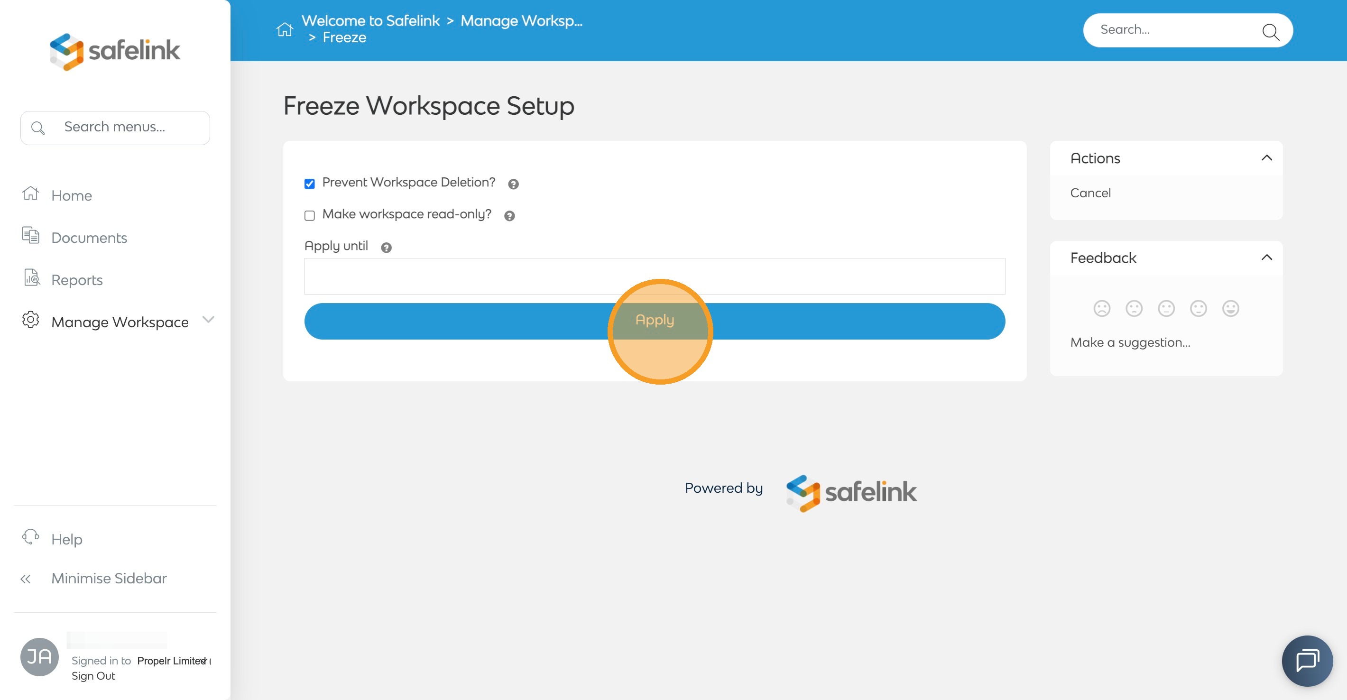
Task: Uncheck Prevent Workspace Deletion checkbox
Action: click(x=310, y=184)
